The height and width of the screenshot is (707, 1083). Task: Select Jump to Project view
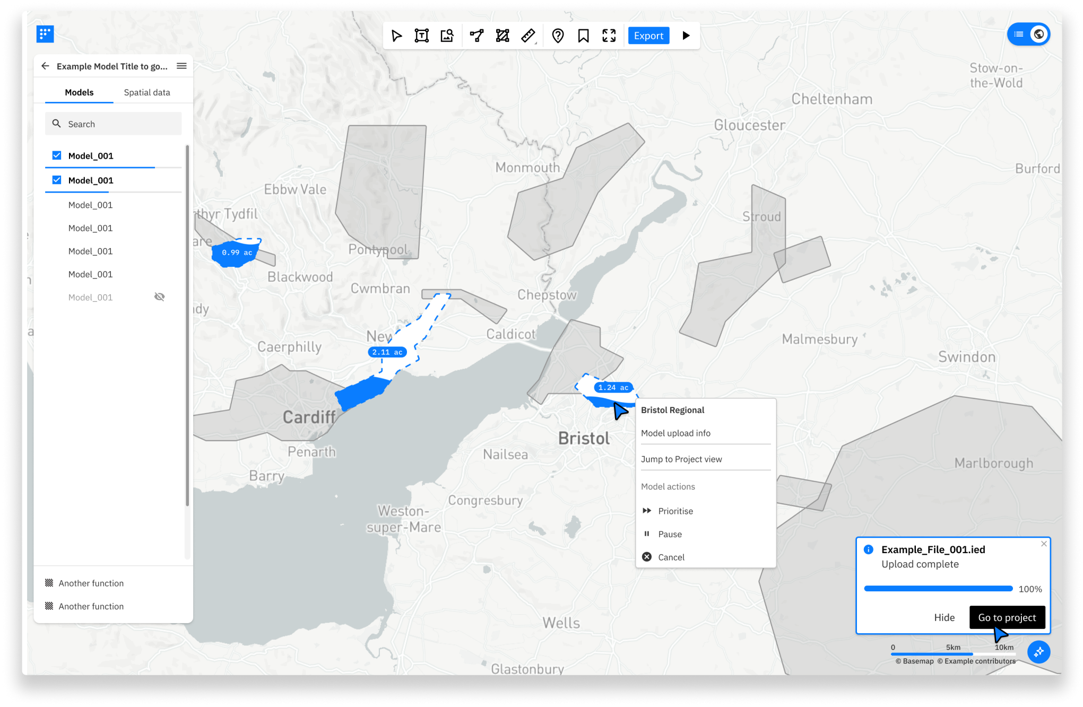pos(706,459)
